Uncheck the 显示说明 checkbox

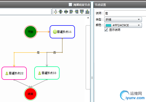pos(106,30)
